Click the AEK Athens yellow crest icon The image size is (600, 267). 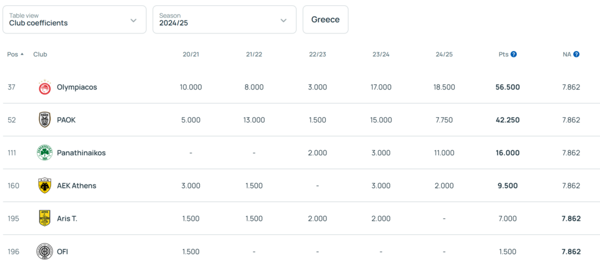pyautogui.click(x=45, y=186)
